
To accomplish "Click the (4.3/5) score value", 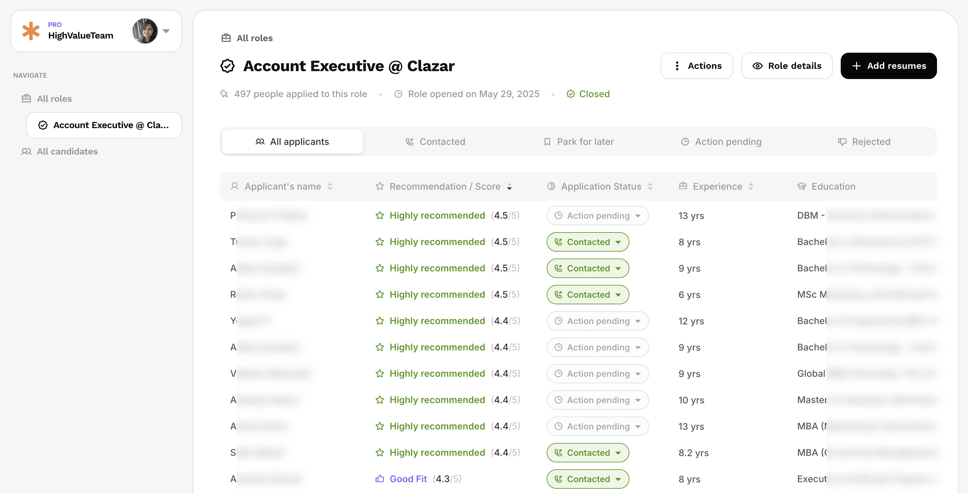I will click(447, 479).
